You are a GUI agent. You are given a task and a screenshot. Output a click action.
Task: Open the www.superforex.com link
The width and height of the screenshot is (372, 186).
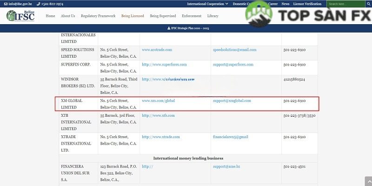click(164, 65)
